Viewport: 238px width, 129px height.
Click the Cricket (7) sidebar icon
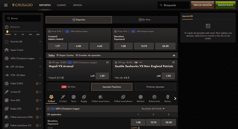click(7, 92)
